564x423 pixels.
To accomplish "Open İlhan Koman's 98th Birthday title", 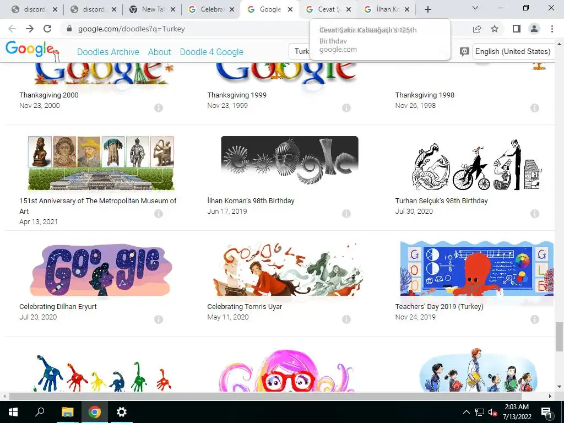I will coord(251,200).
